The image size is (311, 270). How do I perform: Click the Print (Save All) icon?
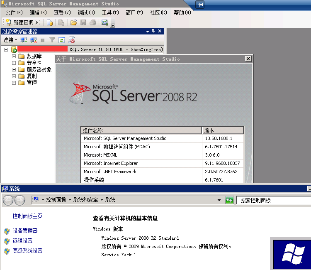[93, 23]
